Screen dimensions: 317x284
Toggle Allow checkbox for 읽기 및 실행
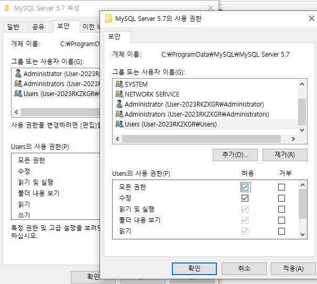[x=245, y=209]
